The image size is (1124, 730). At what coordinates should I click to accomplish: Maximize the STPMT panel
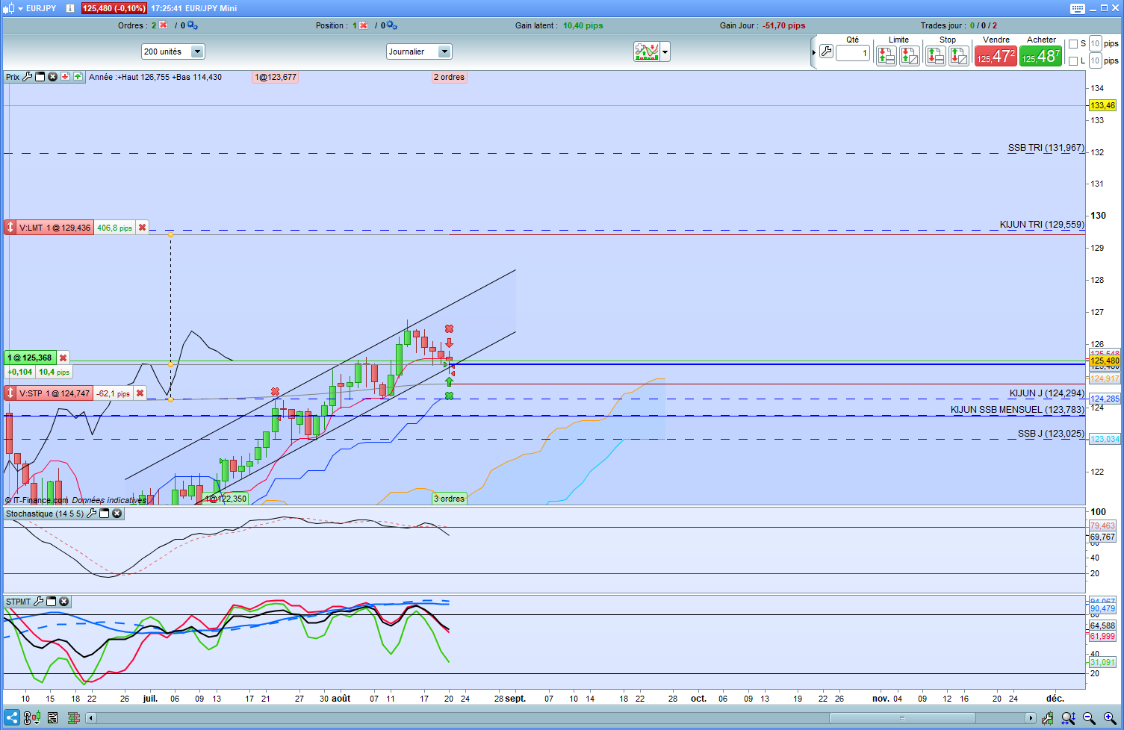click(52, 602)
